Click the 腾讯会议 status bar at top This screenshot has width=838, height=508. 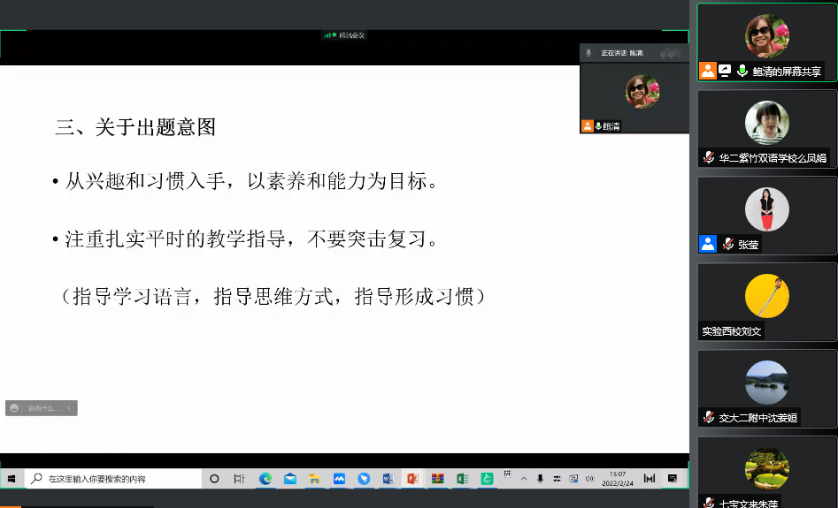coord(344,35)
